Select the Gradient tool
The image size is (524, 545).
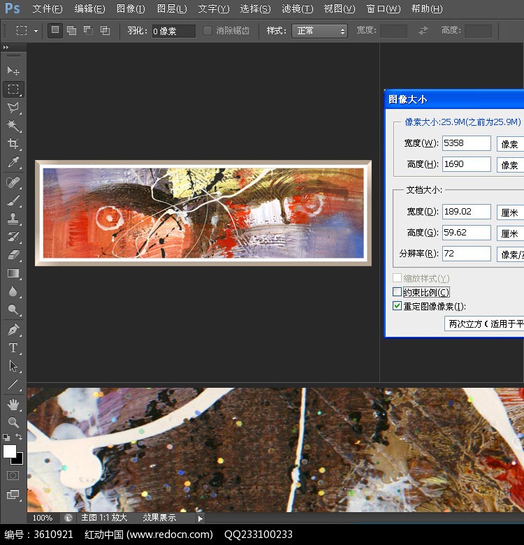[13, 273]
